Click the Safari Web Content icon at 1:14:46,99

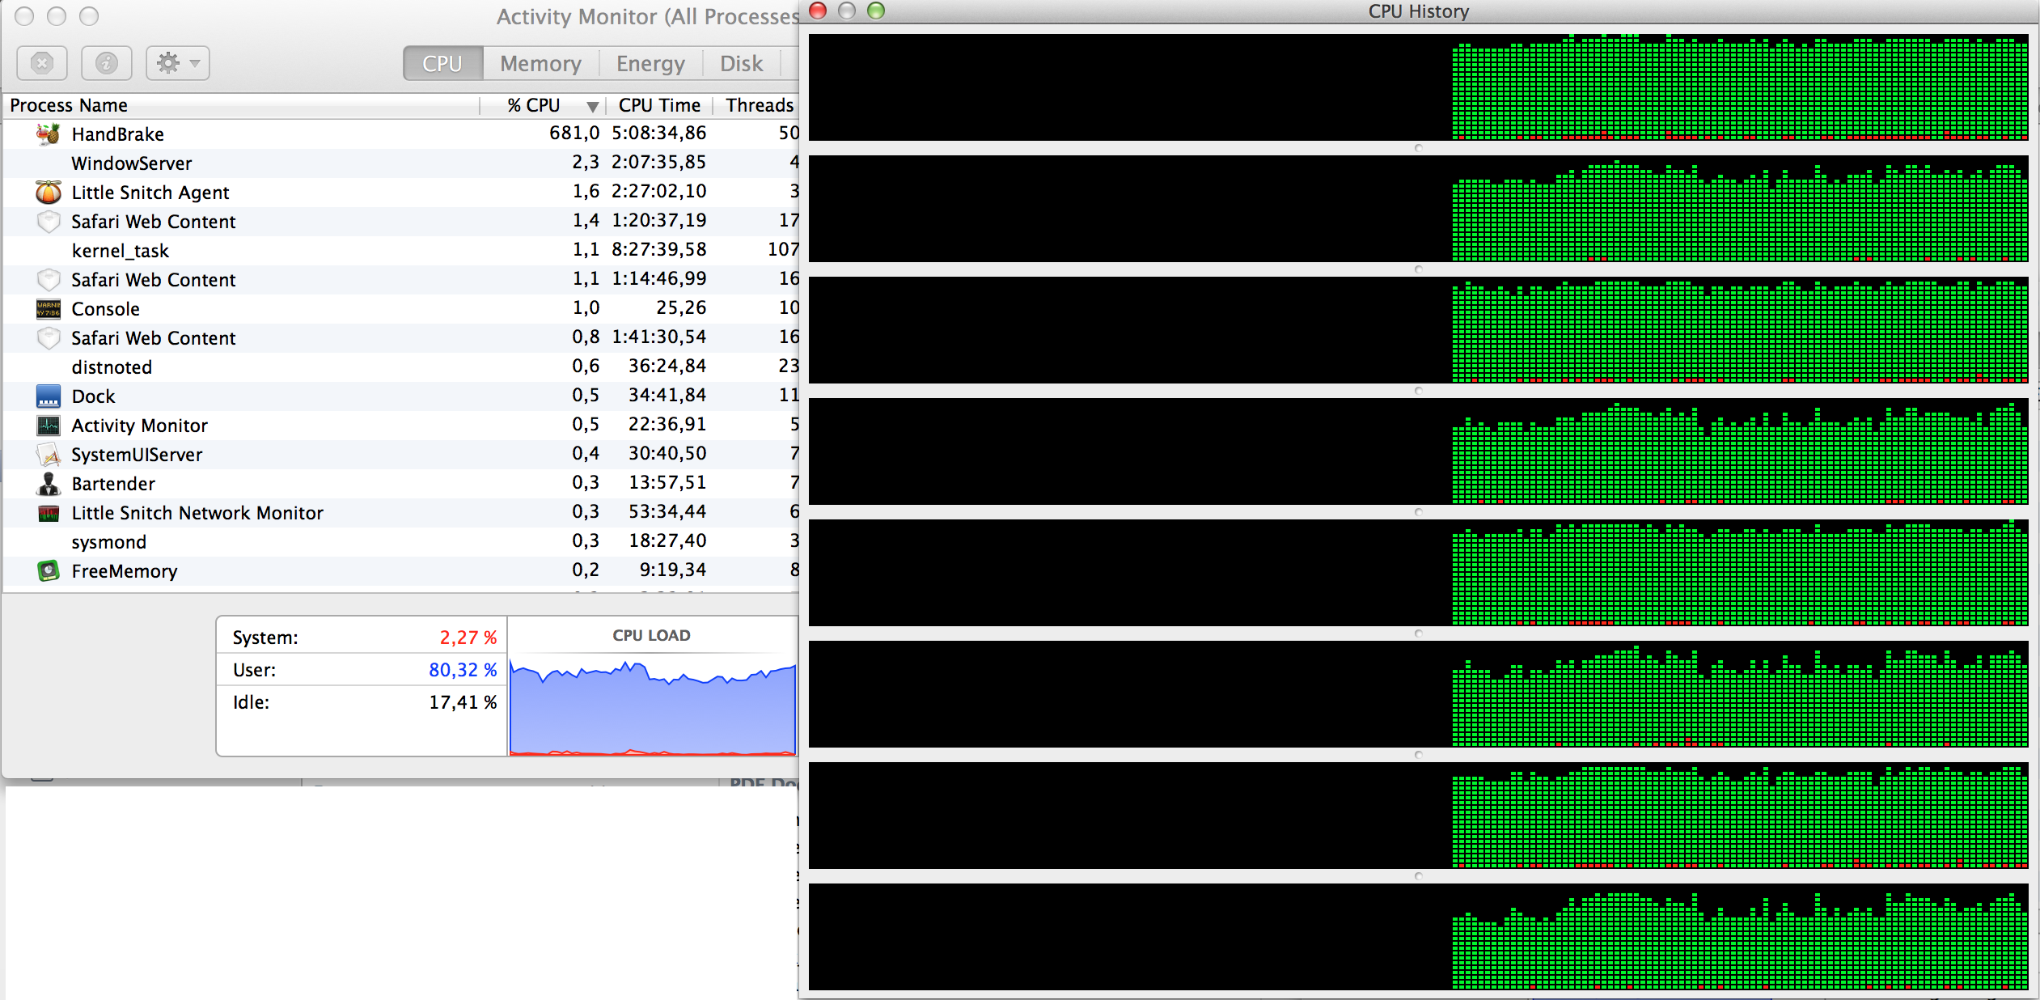point(49,279)
